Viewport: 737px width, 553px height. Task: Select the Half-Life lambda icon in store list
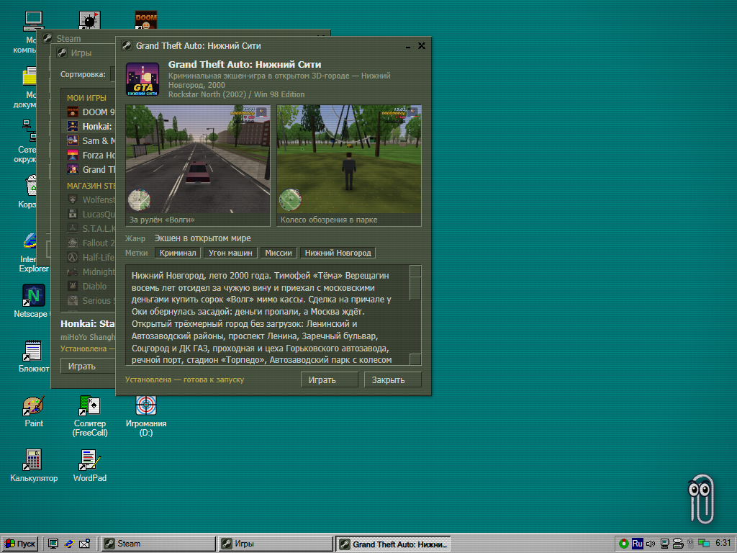point(73,257)
